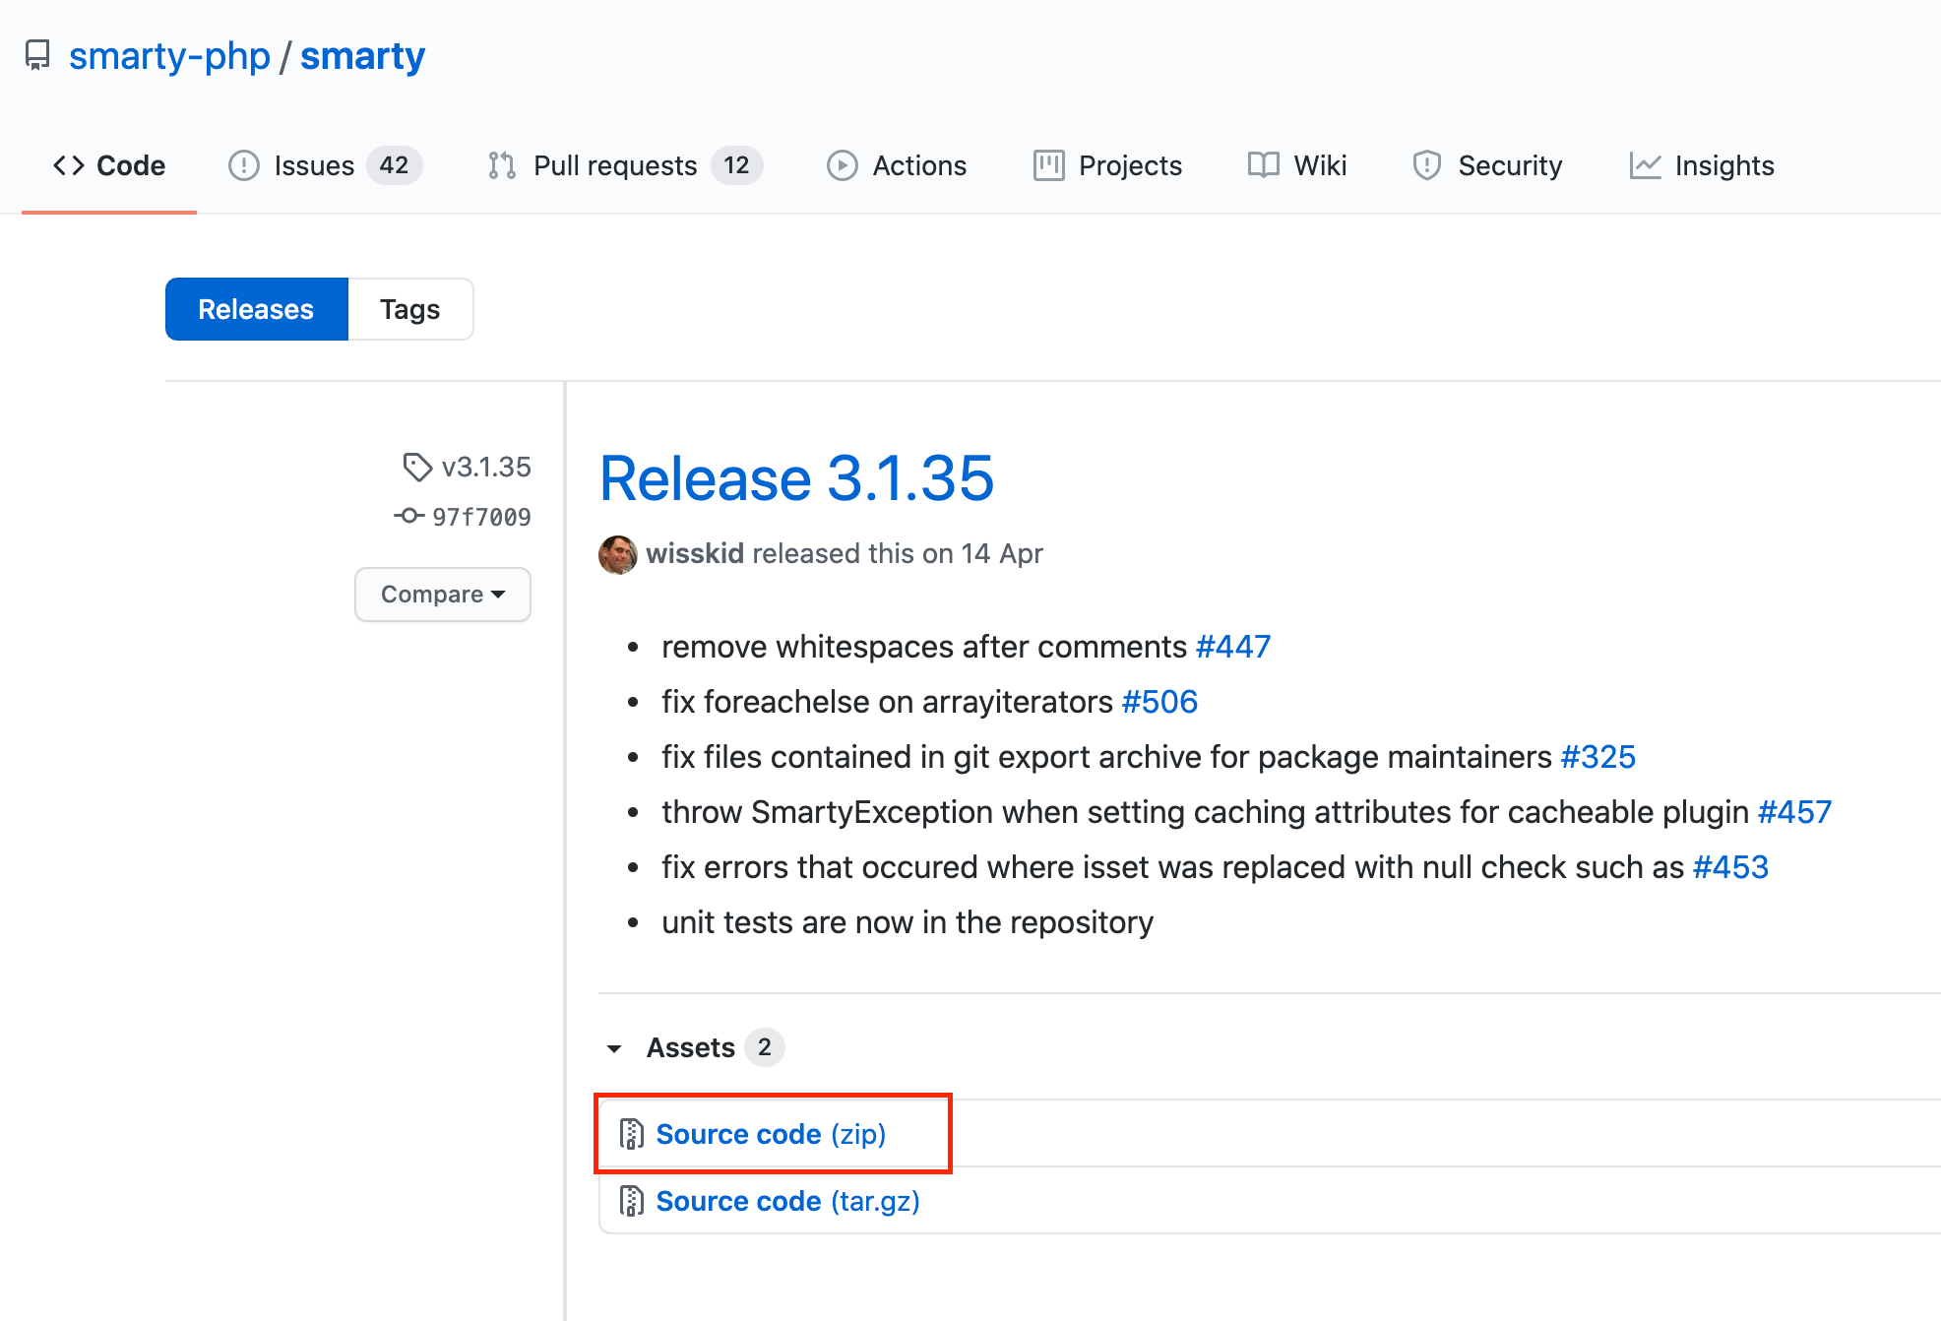Download Source code (tar.gz)
This screenshot has width=1941, height=1321.
click(787, 1201)
